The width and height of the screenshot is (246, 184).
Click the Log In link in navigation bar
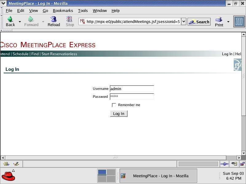coord(227,54)
